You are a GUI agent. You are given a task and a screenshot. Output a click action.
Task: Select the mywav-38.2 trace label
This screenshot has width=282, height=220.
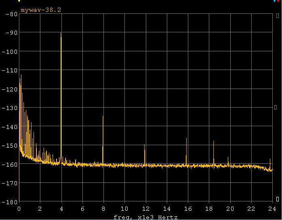pos(41,10)
